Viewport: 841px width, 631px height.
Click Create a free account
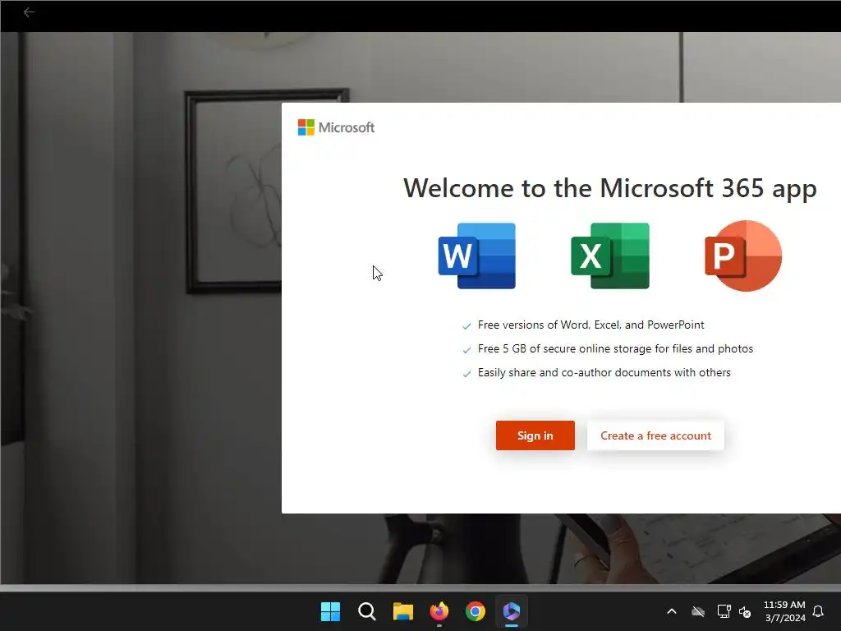click(656, 435)
